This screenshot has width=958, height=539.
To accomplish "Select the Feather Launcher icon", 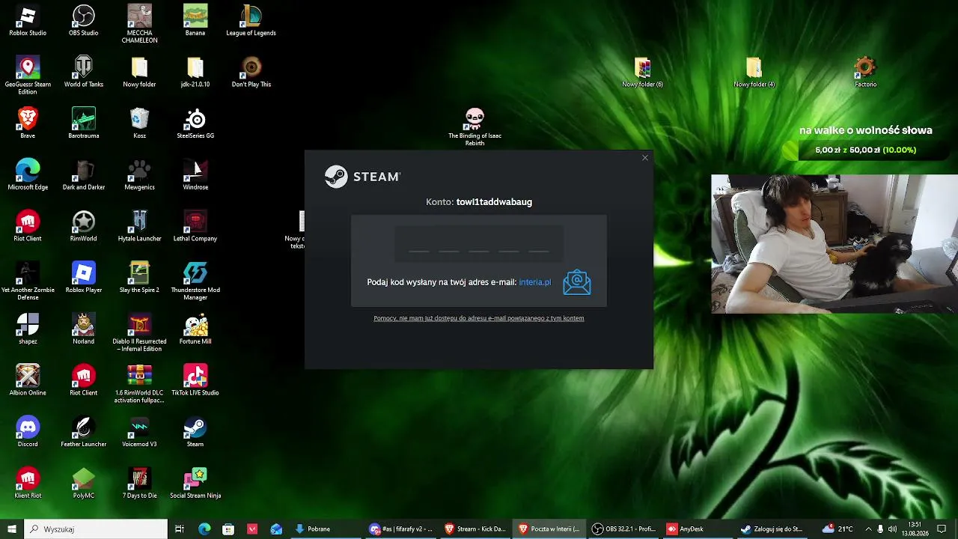I will pos(83,433).
